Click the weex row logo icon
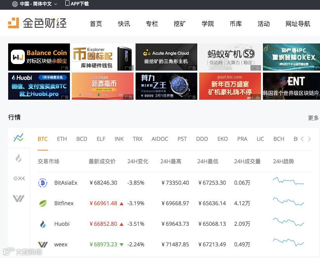This screenshot has width=320, height=258. pyautogui.click(x=43, y=244)
